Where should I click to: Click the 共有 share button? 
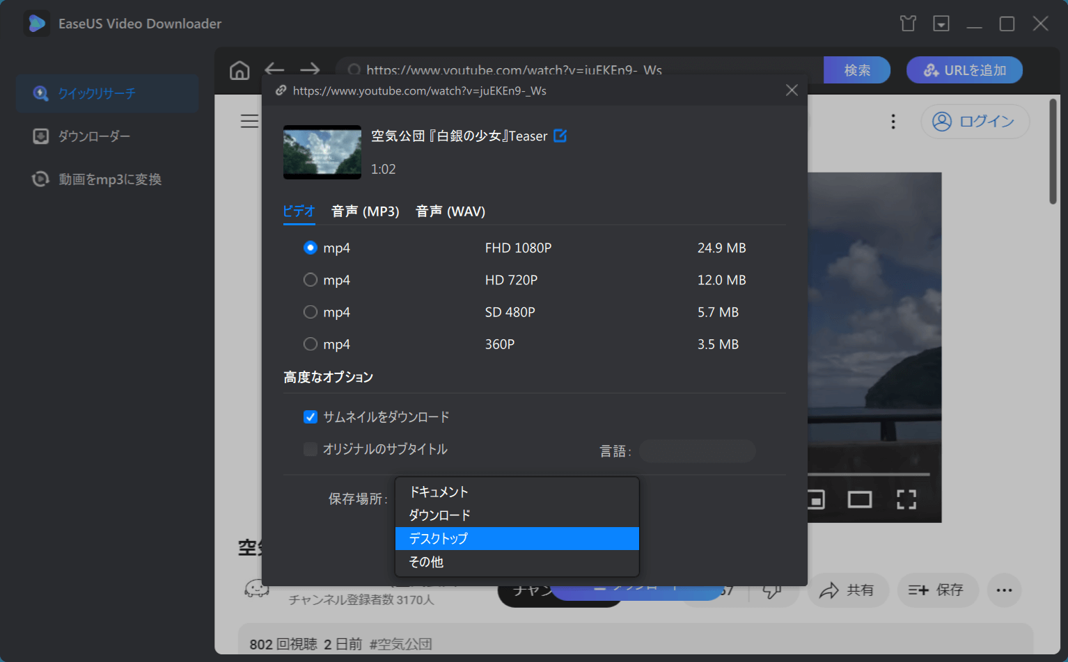pyautogui.click(x=847, y=590)
